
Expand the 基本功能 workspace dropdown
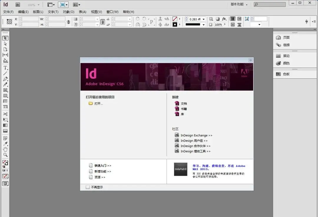pos(239,4)
